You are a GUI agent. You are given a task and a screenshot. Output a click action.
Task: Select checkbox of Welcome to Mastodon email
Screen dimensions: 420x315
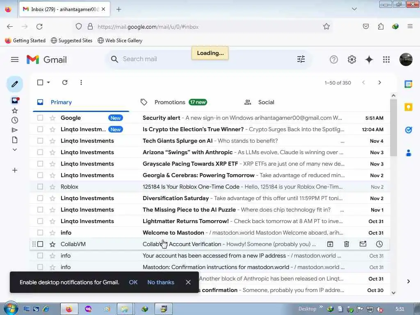[x=40, y=233]
